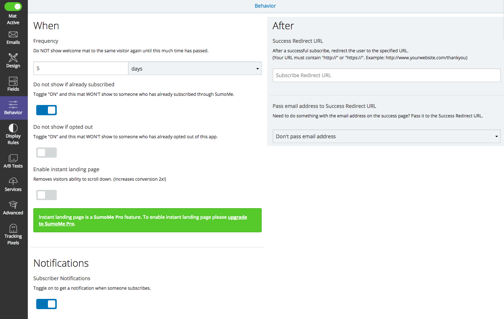Follow the 'upgrade to SumoMe Pro' link
The height and width of the screenshot is (319, 504).
tap(237, 217)
